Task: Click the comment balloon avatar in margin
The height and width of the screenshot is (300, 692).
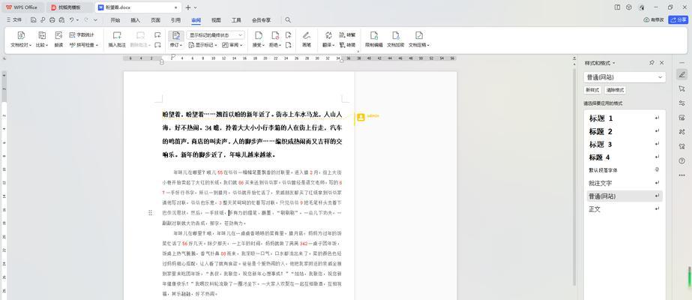Action: click(361, 117)
